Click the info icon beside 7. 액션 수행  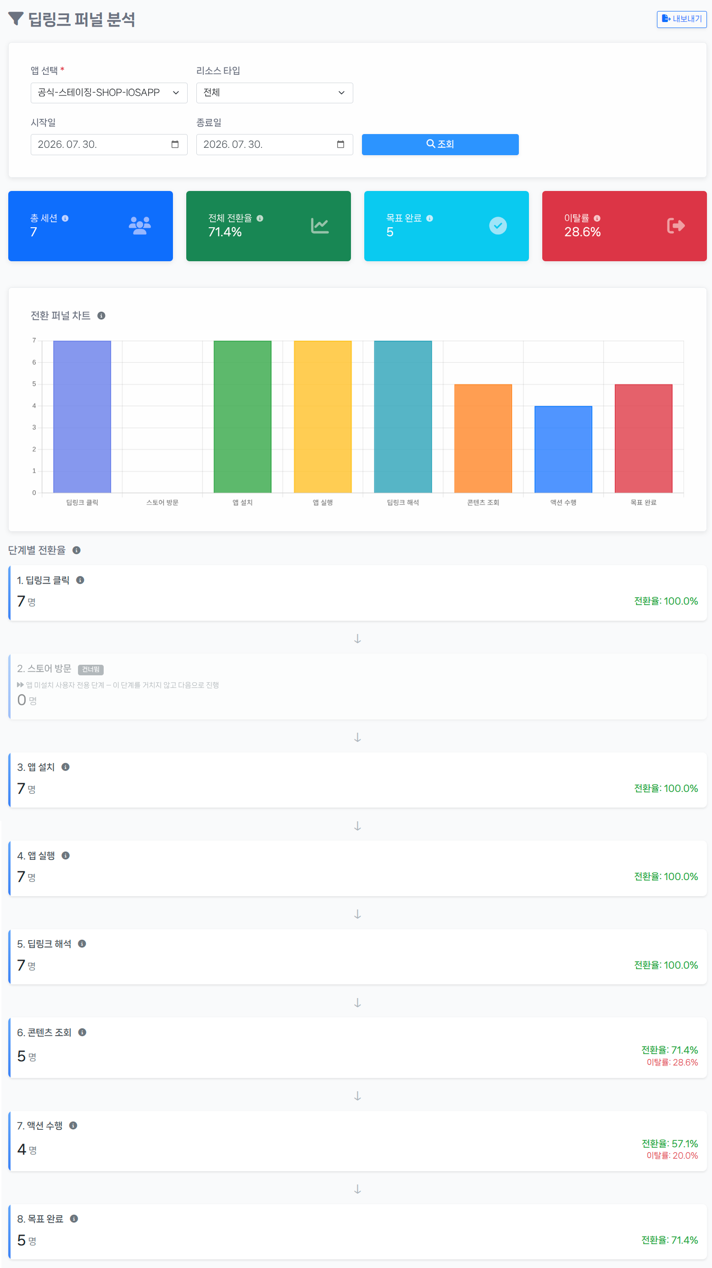pyautogui.click(x=73, y=1125)
